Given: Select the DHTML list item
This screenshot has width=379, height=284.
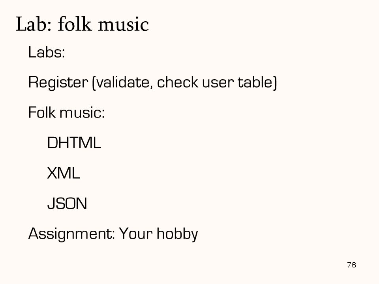Looking at the screenshot, I should point(74,143).
